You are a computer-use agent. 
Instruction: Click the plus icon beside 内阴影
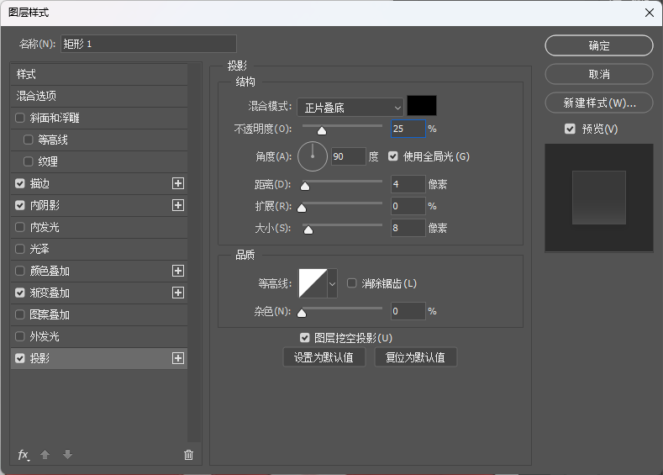[x=178, y=206]
